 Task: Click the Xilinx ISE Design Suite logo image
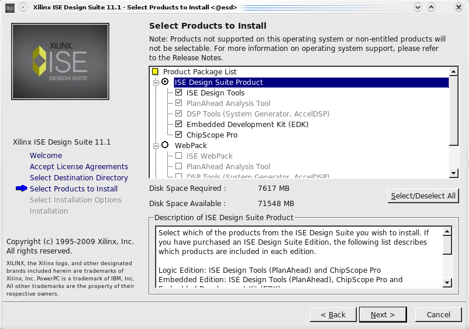(x=60, y=61)
